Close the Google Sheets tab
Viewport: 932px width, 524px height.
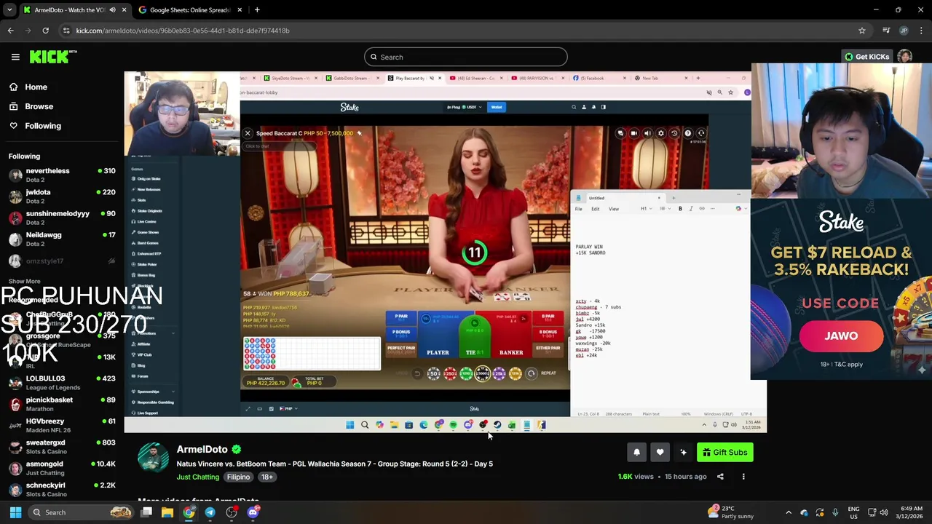tap(239, 10)
